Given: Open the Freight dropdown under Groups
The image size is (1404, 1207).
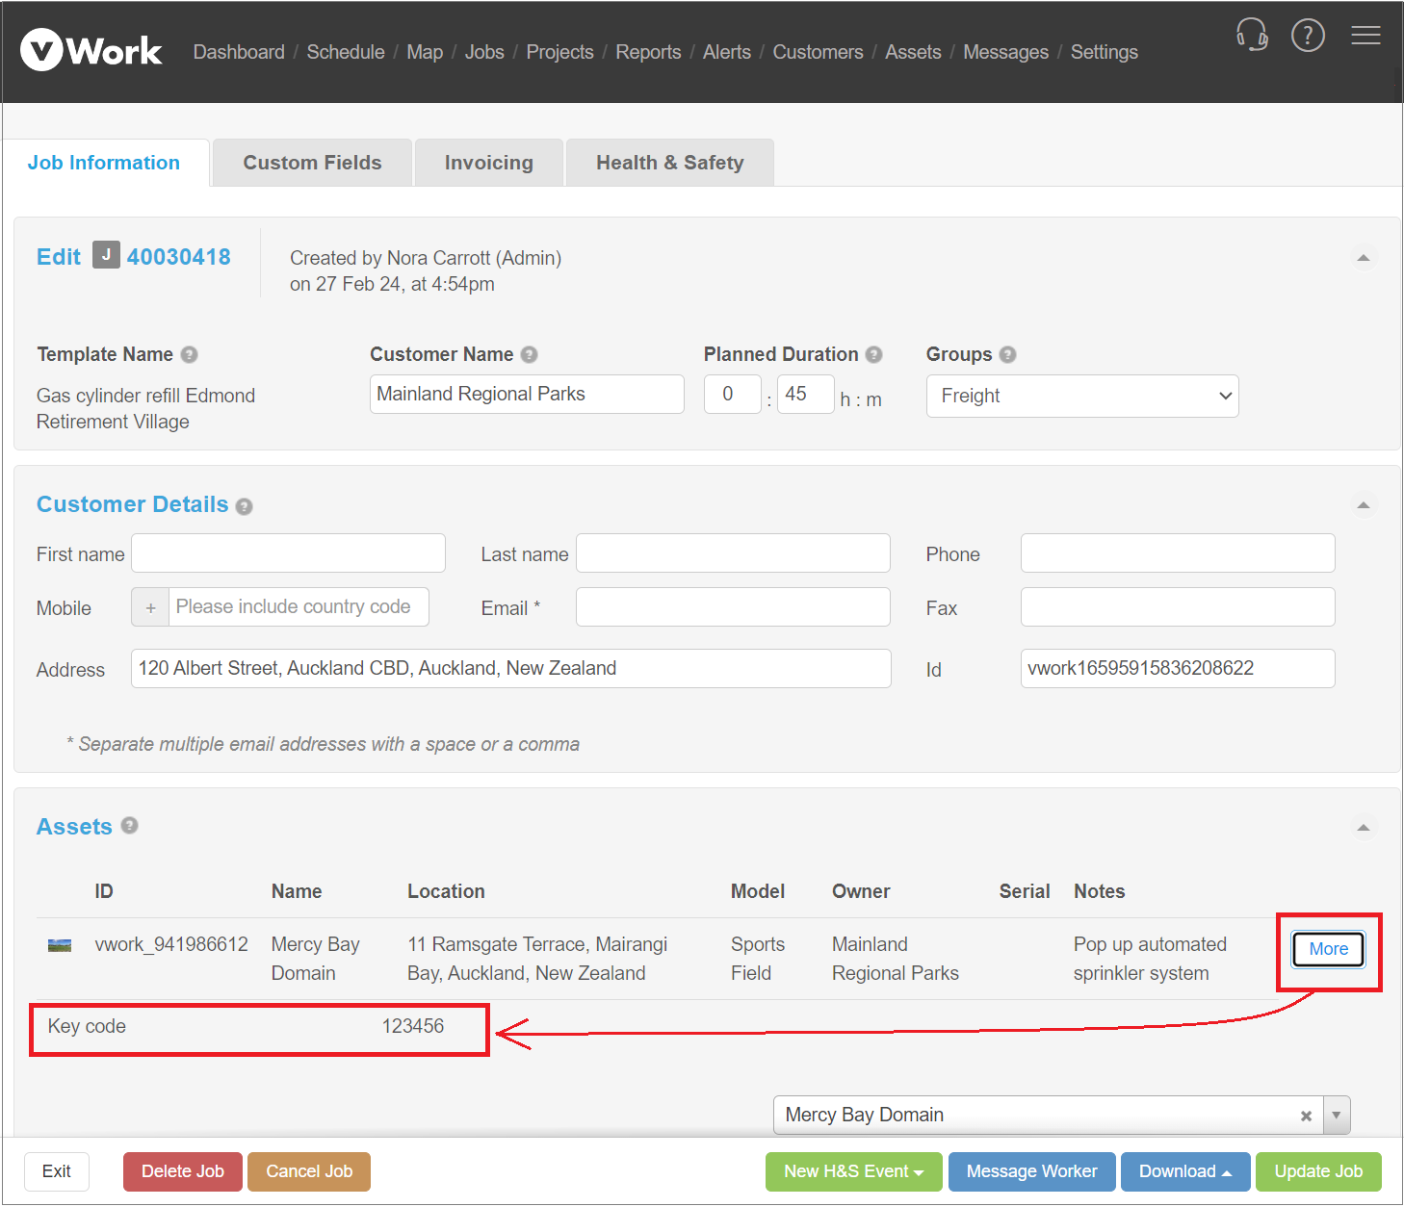Looking at the screenshot, I should (1081, 396).
